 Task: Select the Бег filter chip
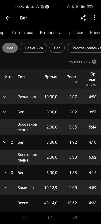click(57, 48)
